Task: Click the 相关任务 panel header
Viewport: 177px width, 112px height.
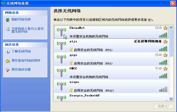Action: [25, 45]
